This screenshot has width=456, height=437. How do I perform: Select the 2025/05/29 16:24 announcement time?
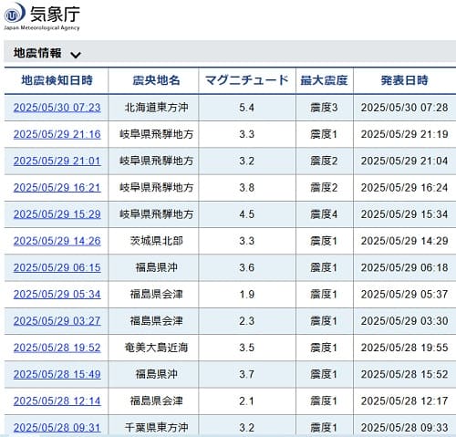coord(404,188)
